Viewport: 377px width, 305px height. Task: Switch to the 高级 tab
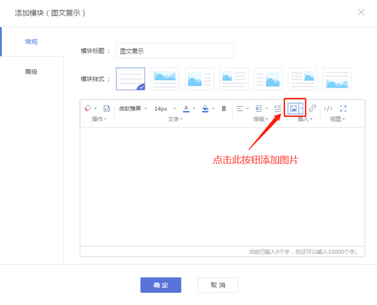click(31, 71)
